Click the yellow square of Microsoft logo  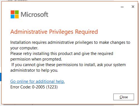pyautogui.click(x=17, y=16)
